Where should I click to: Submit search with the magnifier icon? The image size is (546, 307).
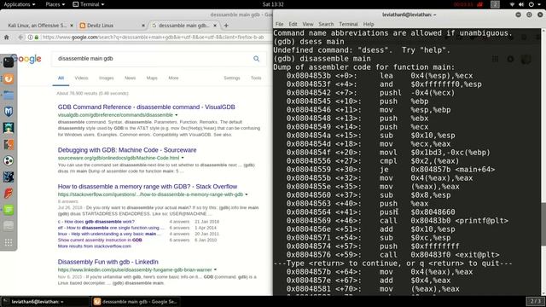[256, 59]
